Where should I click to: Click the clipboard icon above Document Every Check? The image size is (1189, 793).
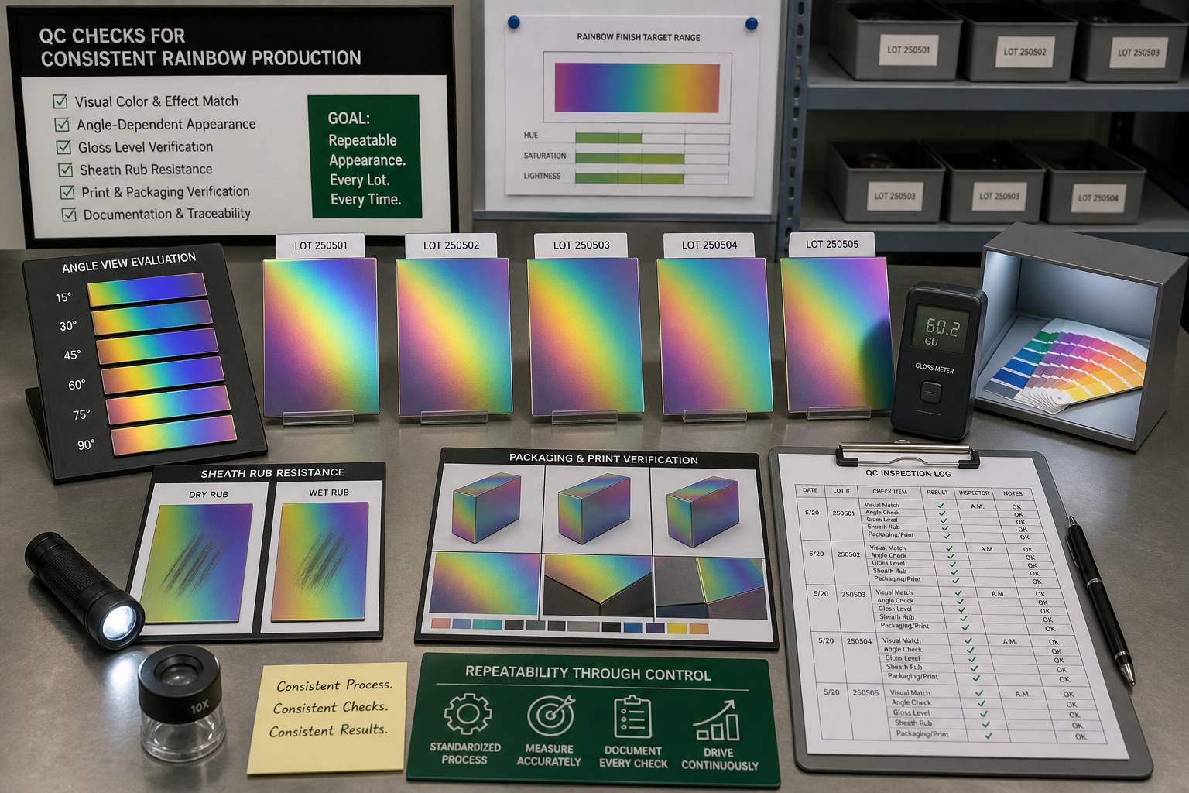point(632,716)
